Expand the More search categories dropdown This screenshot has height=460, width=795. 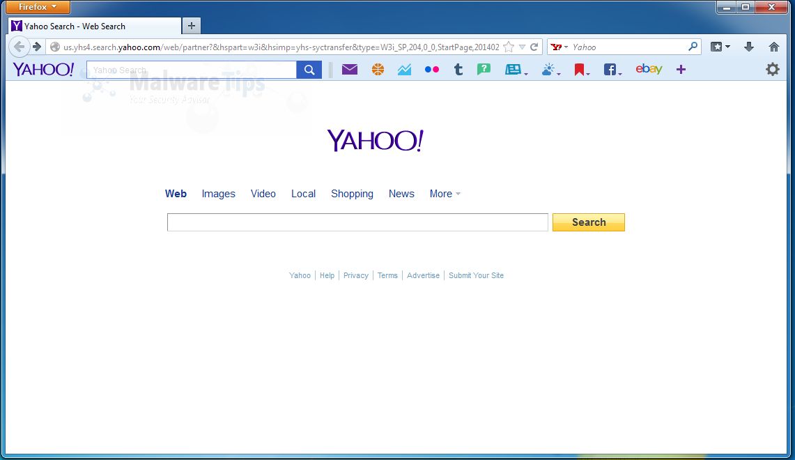[x=445, y=194]
